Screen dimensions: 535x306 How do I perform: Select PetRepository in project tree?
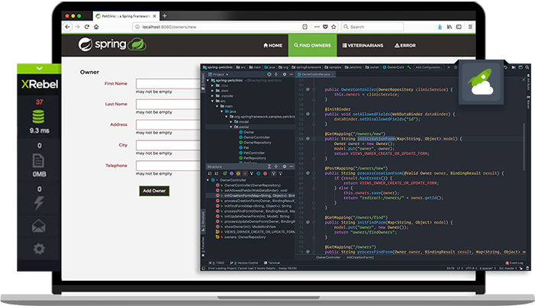pos(253,158)
